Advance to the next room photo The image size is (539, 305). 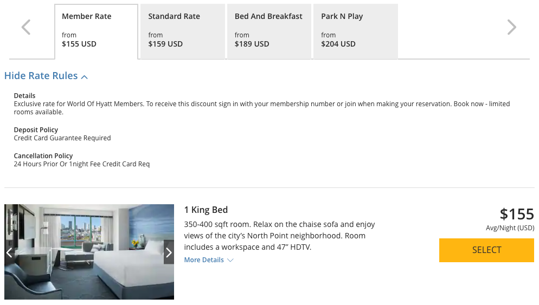point(169,252)
